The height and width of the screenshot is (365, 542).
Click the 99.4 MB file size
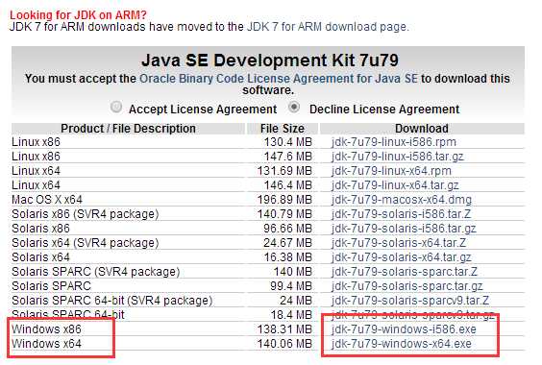(291, 286)
